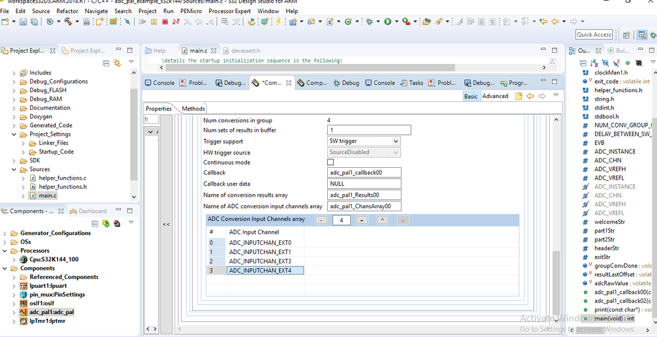Click the Open Perspective icon near Quick Access

627,35
